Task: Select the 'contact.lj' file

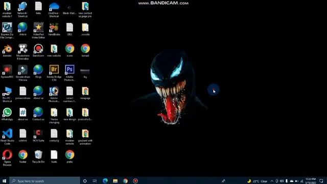Action: click(54, 135)
